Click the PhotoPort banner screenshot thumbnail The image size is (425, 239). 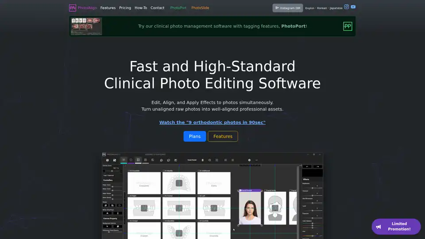(86, 26)
